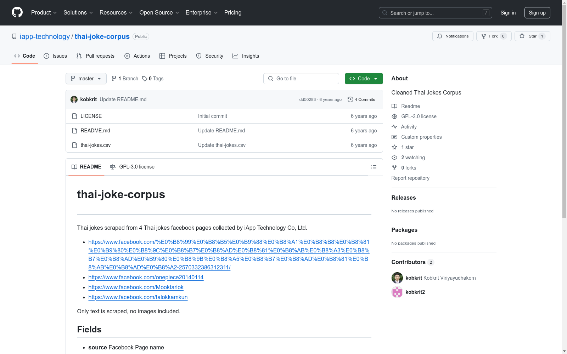Click the Update README.md commit message in header
Screen dimensions: 567x354
123,99
